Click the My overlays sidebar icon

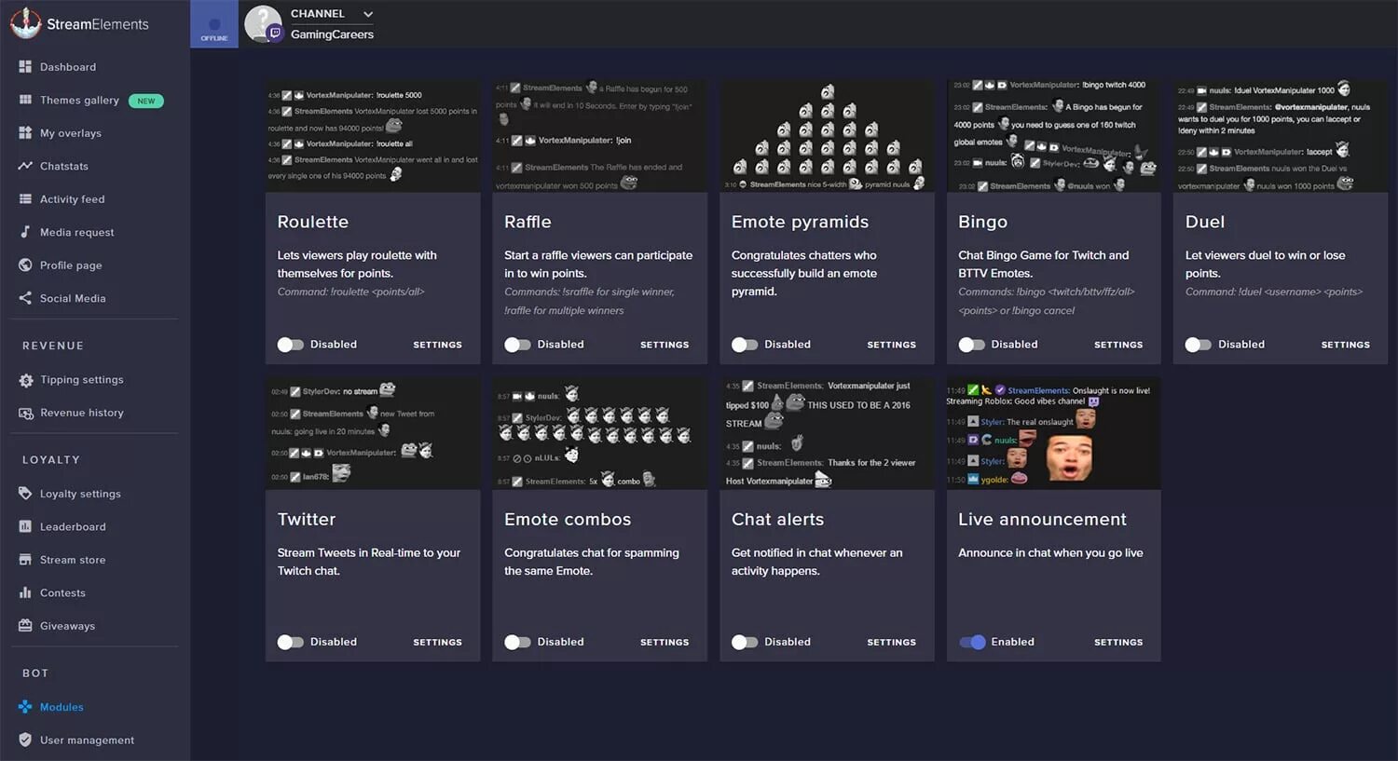coord(25,133)
